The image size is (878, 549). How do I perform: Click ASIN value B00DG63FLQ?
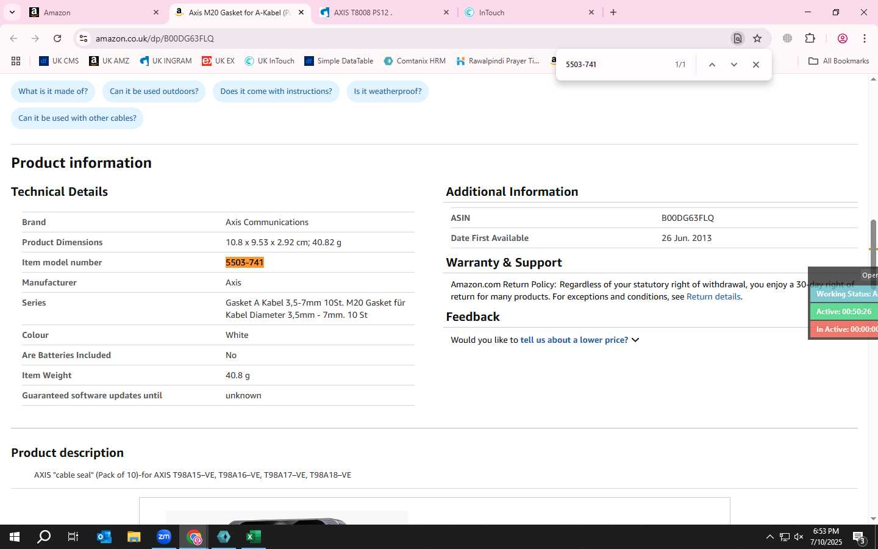click(x=687, y=218)
